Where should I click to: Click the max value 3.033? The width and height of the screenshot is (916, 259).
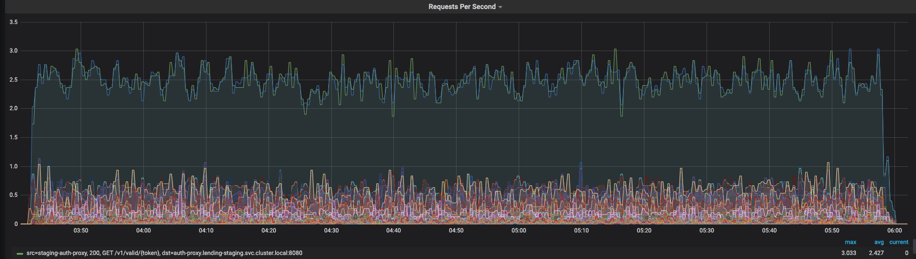click(848, 253)
